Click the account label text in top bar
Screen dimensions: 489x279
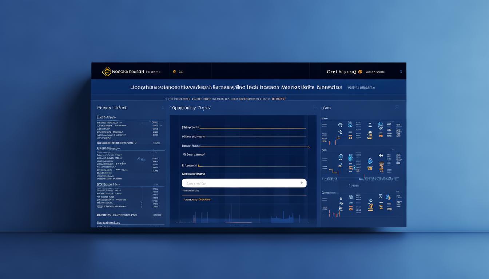(x=341, y=72)
